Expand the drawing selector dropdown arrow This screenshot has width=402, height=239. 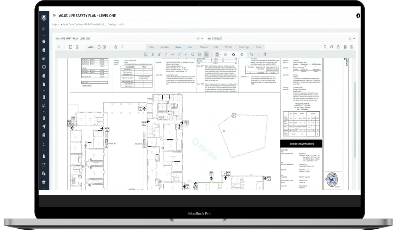(202, 38)
